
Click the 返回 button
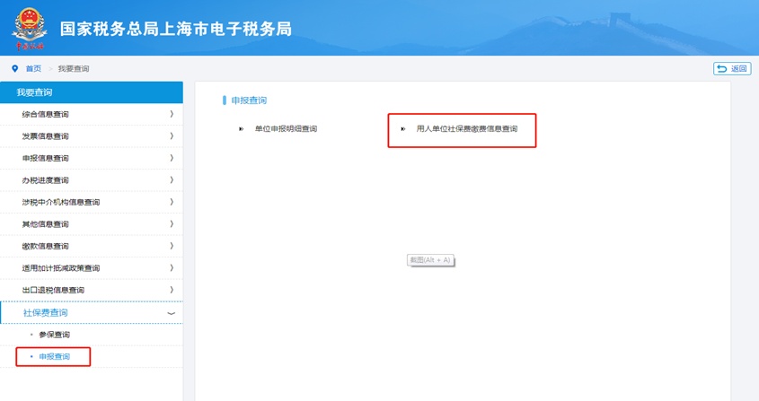pos(732,69)
